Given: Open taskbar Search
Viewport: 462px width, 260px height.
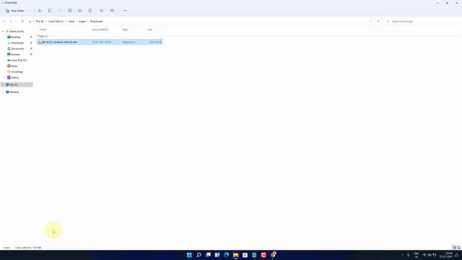Looking at the screenshot, I should pyautogui.click(x=199, y=255).
